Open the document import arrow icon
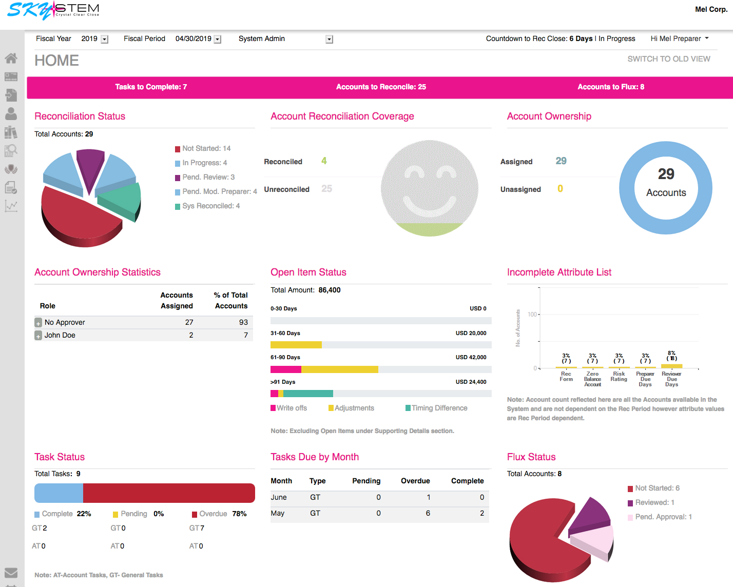Viewport: 733px width, 587px height. [11, 95]
